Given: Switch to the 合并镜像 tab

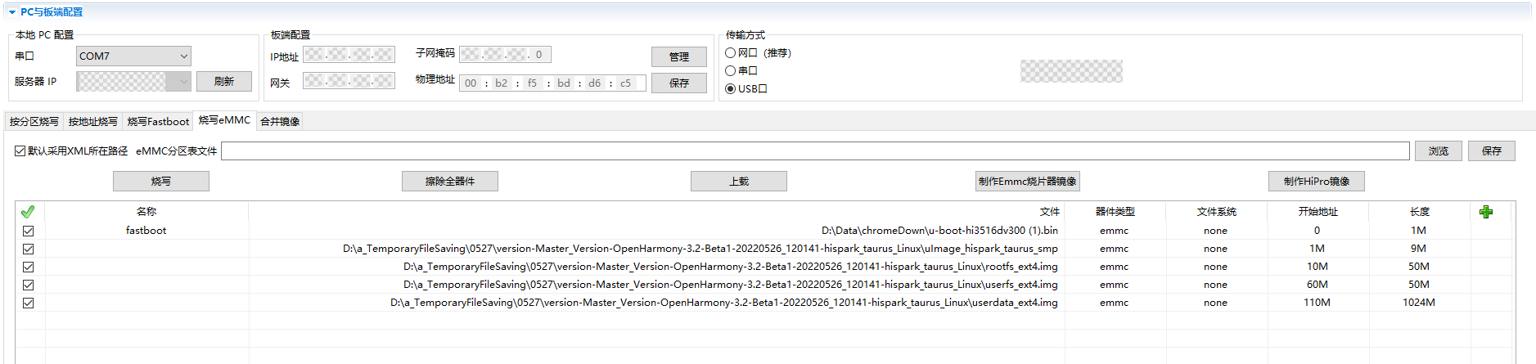Looking at the screenshot, I should coord(280,121).
